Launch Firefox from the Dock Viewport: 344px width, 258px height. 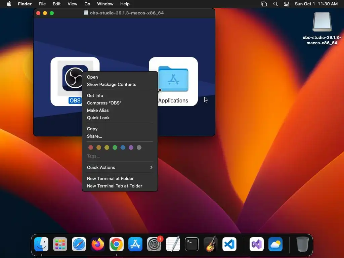[x=98, y=244]
